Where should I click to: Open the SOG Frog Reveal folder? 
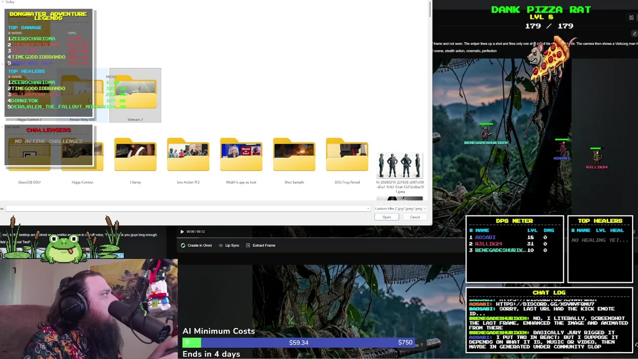tap(347, 161)
